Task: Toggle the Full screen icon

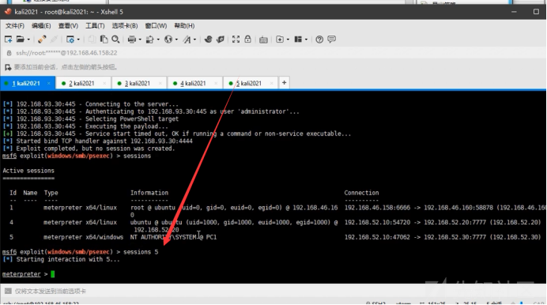Action: click(x=236, y=40)
